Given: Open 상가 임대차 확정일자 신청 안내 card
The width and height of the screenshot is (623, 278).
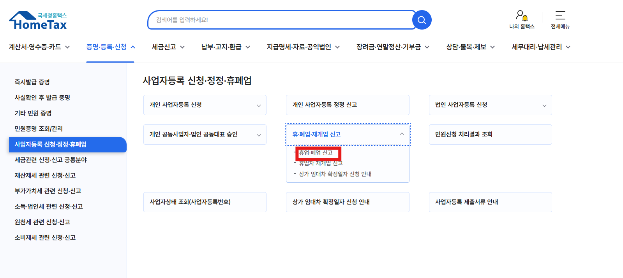Looking at the screenshot, I should click(348, 202).
